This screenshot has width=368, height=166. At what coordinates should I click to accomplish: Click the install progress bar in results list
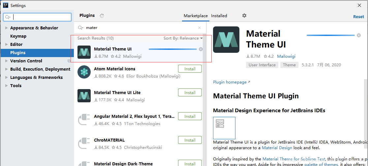click(x=173, y=49)
